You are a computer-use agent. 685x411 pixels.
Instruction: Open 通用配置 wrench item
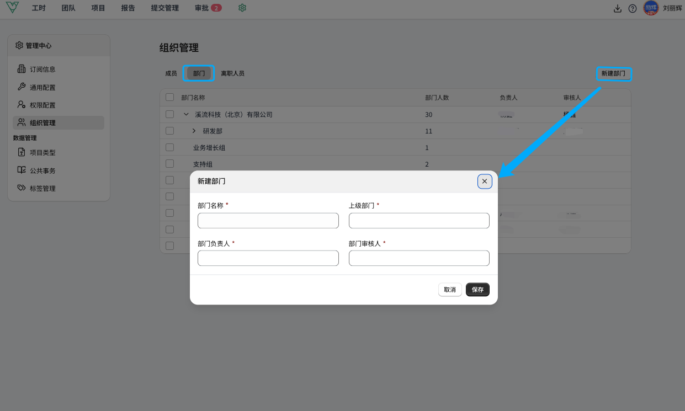click(x=43, y=87)
